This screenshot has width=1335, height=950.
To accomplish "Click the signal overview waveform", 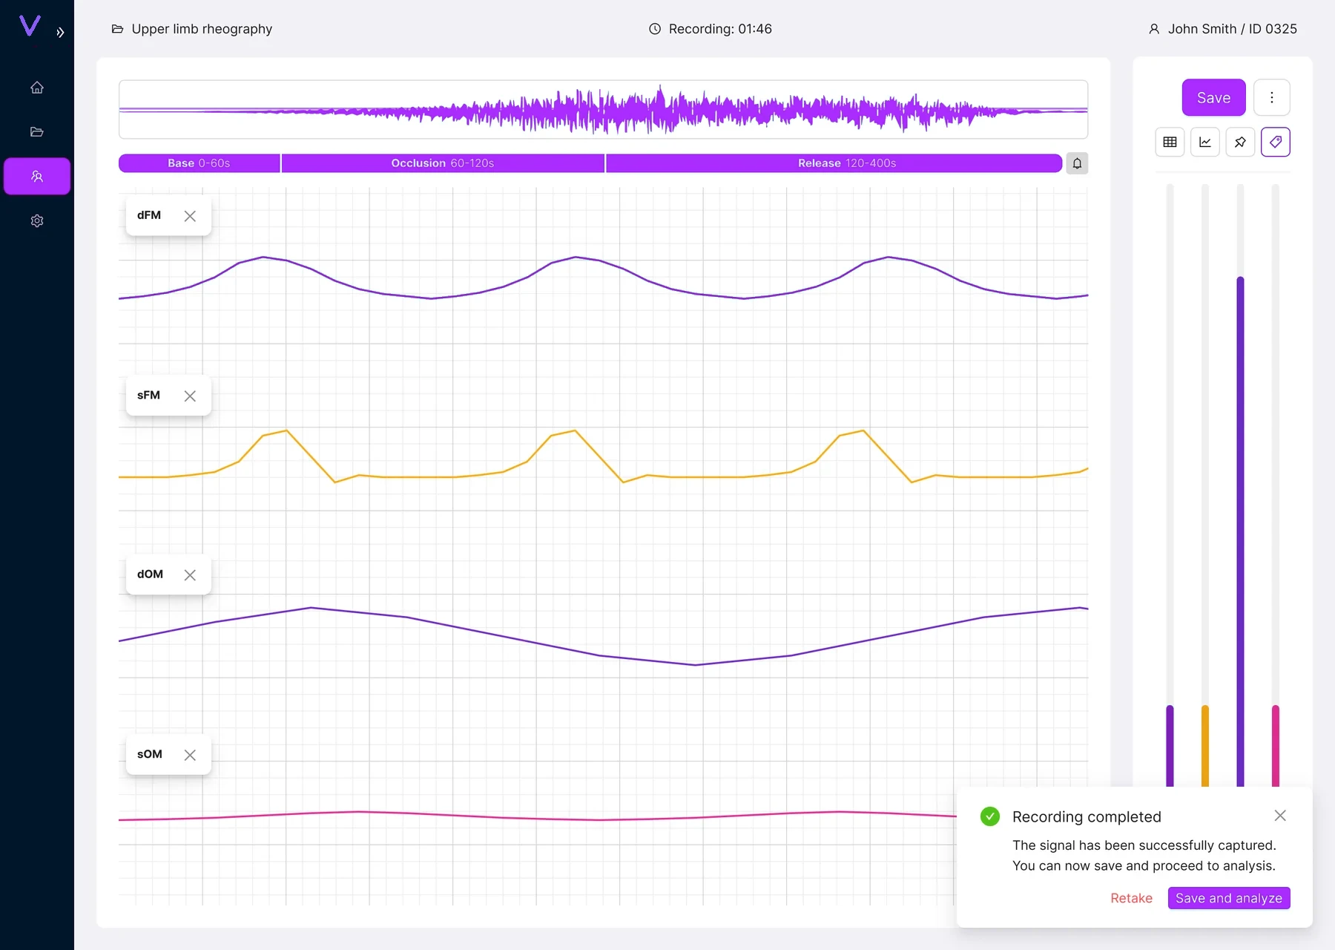I will (x=603, y=110).
